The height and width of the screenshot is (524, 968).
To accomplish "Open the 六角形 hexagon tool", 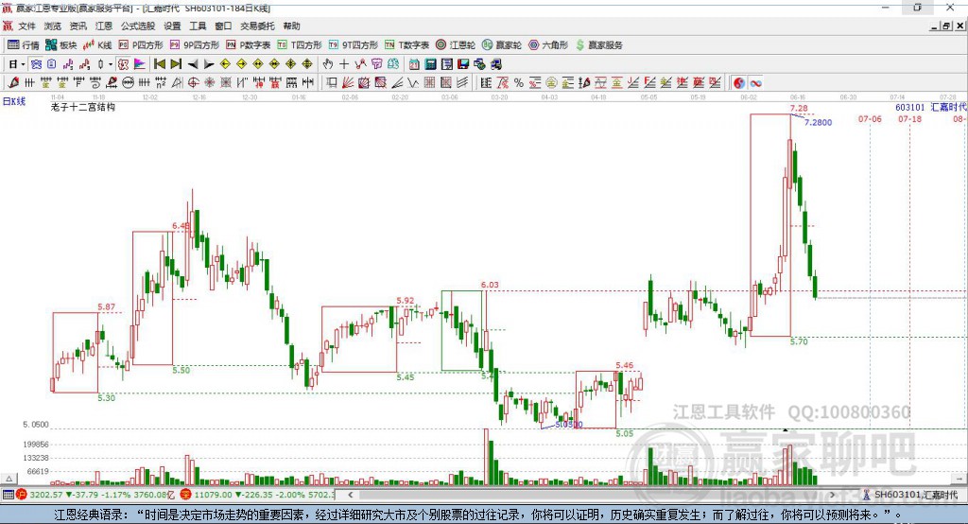I will pos(548,45).
